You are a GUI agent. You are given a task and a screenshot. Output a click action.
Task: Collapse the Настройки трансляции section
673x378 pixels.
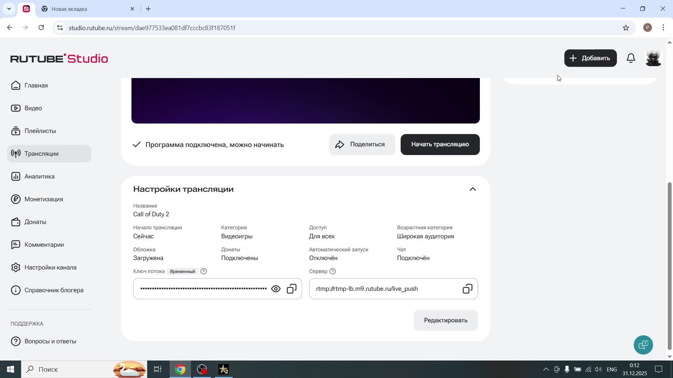pyautogui.click(x=473, y=189)
